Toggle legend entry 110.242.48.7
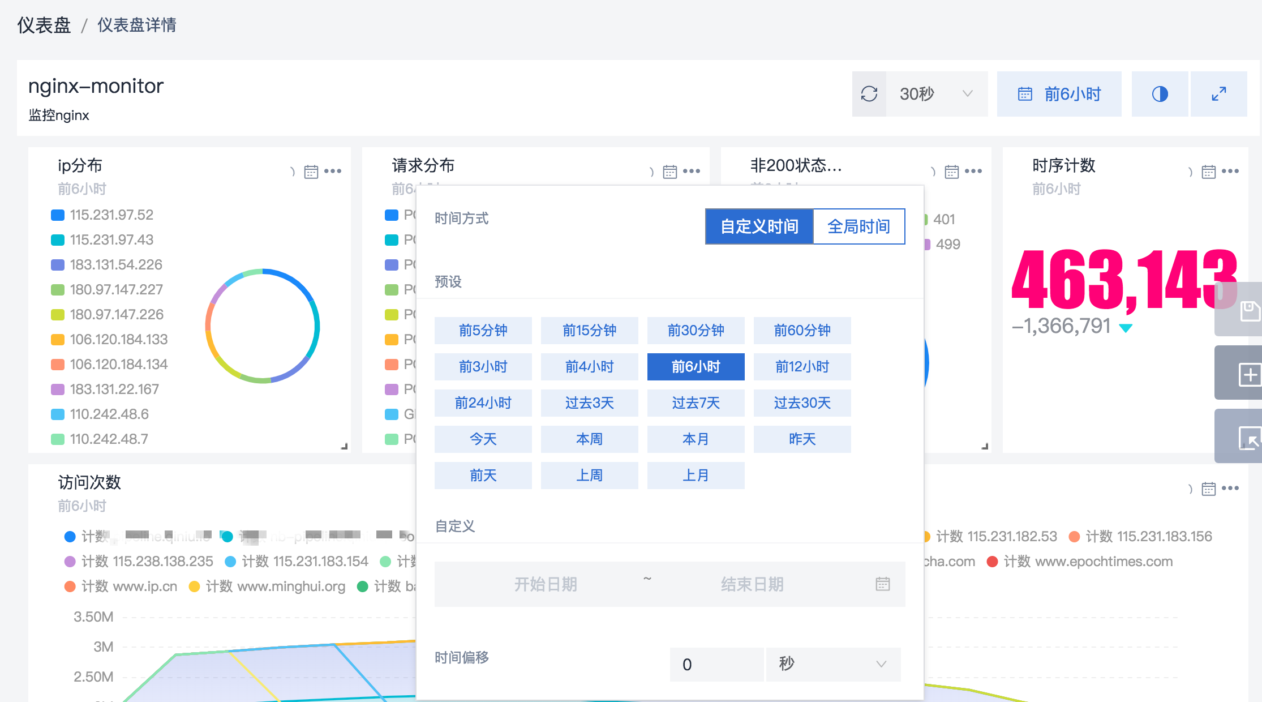 [100, 439]
